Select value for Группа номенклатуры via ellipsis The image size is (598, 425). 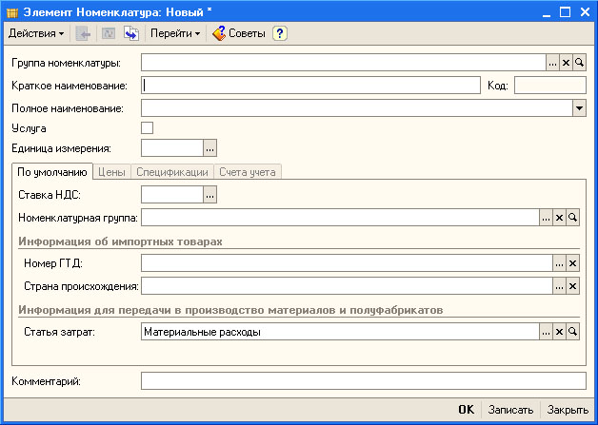[x=552, y=63]
